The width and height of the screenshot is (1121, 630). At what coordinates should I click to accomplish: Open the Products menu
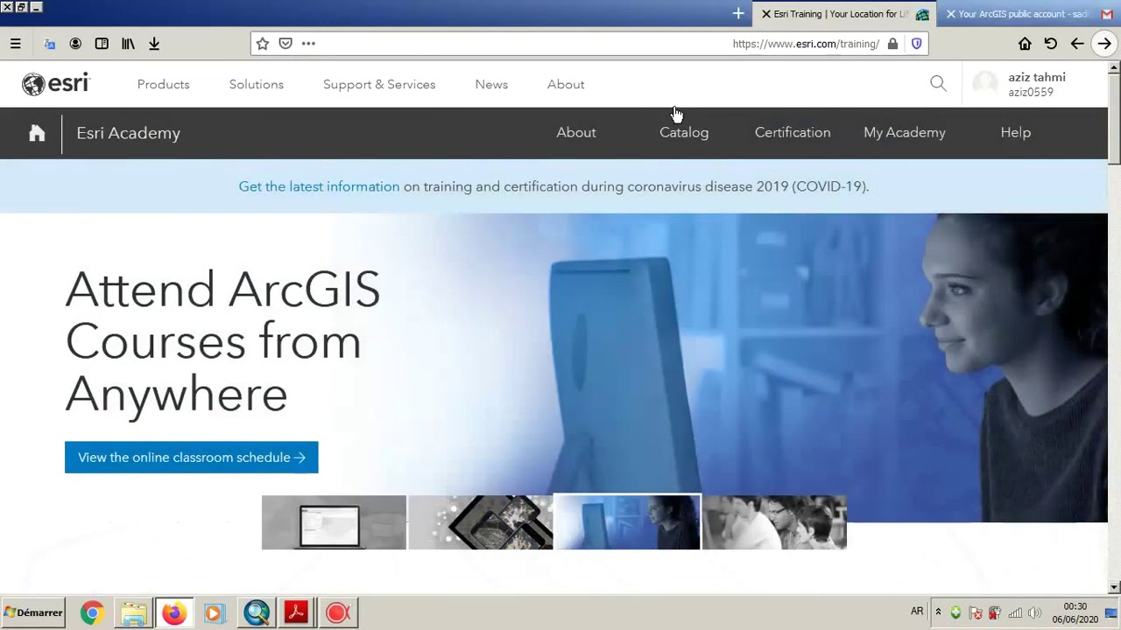click(163, 85)
